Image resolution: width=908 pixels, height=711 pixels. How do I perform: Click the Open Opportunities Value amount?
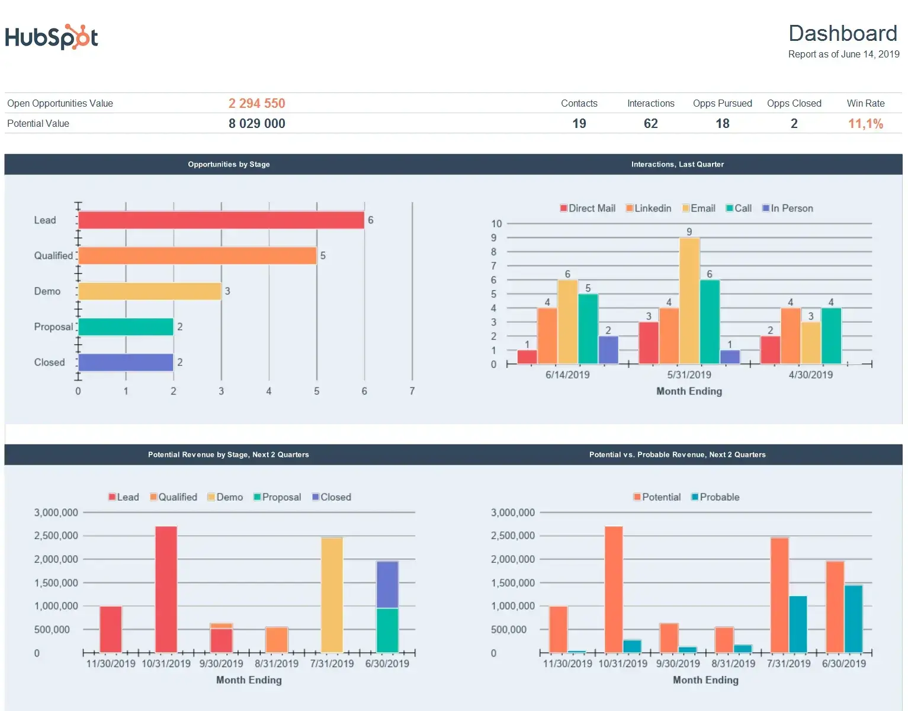(x=257, y=103)
